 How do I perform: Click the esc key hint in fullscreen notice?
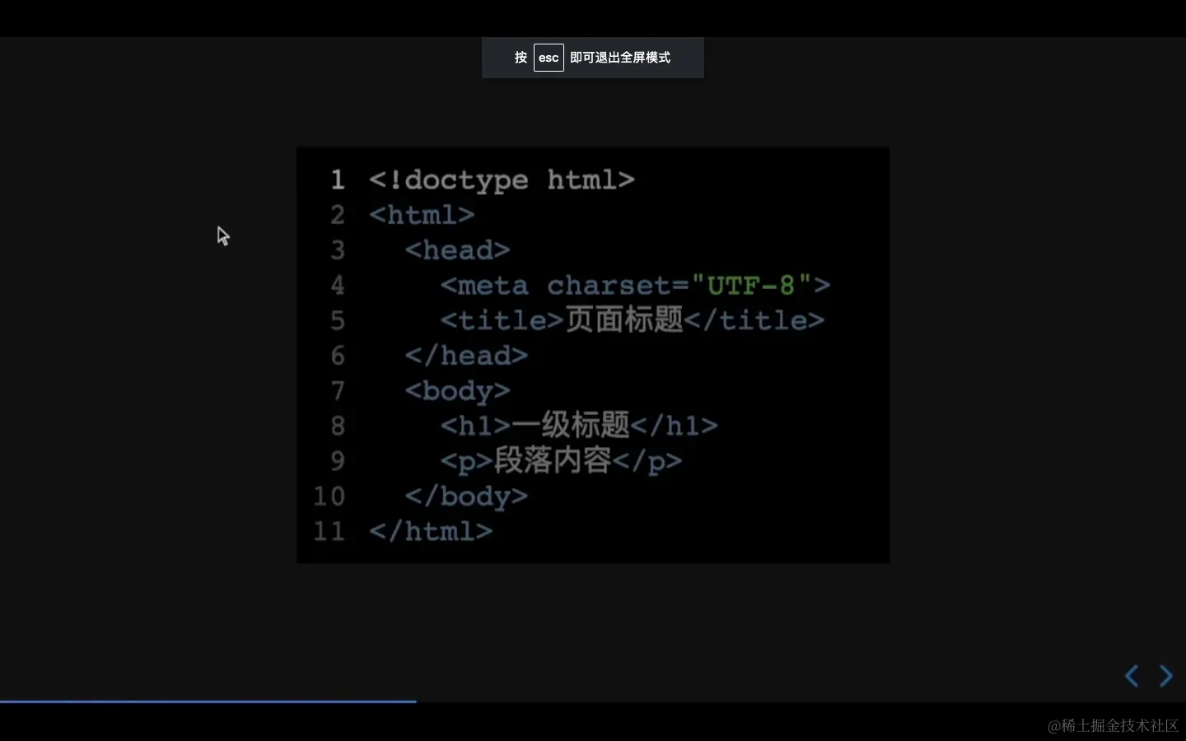coord(549,58)
